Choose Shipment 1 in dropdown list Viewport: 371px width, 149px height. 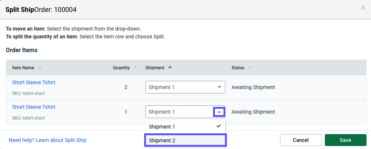[x=185, y=127]
